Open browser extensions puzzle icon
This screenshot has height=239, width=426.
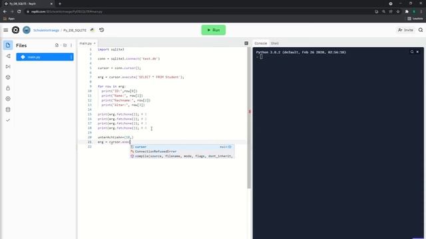click(407, 12)
